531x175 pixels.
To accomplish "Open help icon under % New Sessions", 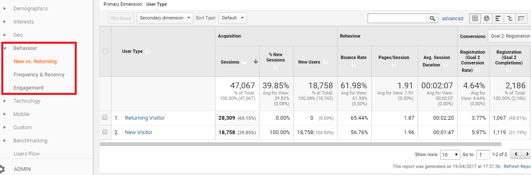I will [x=276, y=67].
